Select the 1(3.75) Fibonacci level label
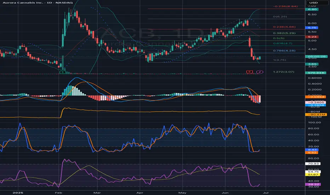The width and height of the screenshot is (330, 195). pos(280,60)
